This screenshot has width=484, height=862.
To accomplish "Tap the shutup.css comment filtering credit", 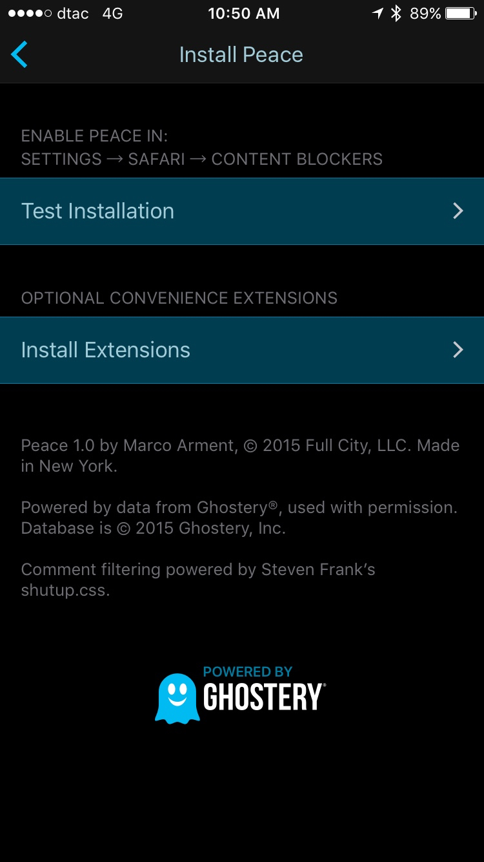I will coord(198,580).
